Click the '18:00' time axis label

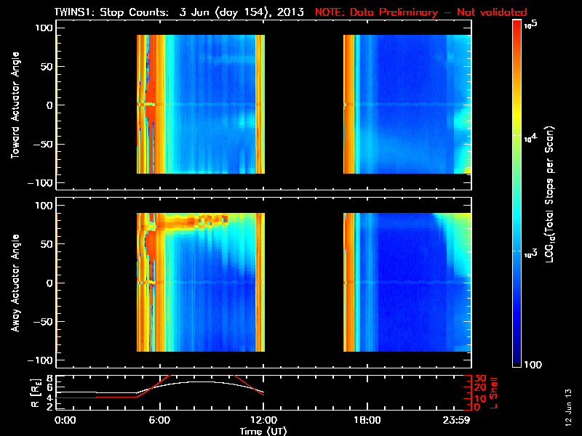pyautogui.click(x=367, y=420)
